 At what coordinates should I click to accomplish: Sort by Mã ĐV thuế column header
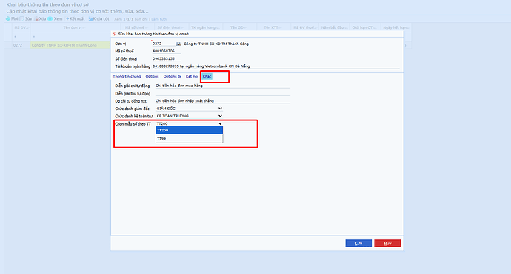click(304, 27)
